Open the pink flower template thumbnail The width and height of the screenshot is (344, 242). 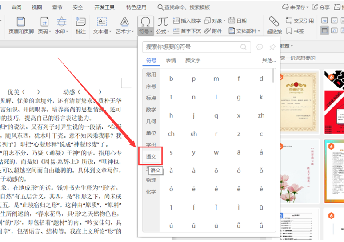(x=300, y=171)
